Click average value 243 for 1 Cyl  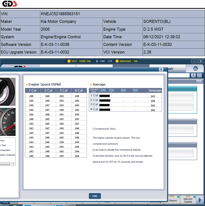153,96
